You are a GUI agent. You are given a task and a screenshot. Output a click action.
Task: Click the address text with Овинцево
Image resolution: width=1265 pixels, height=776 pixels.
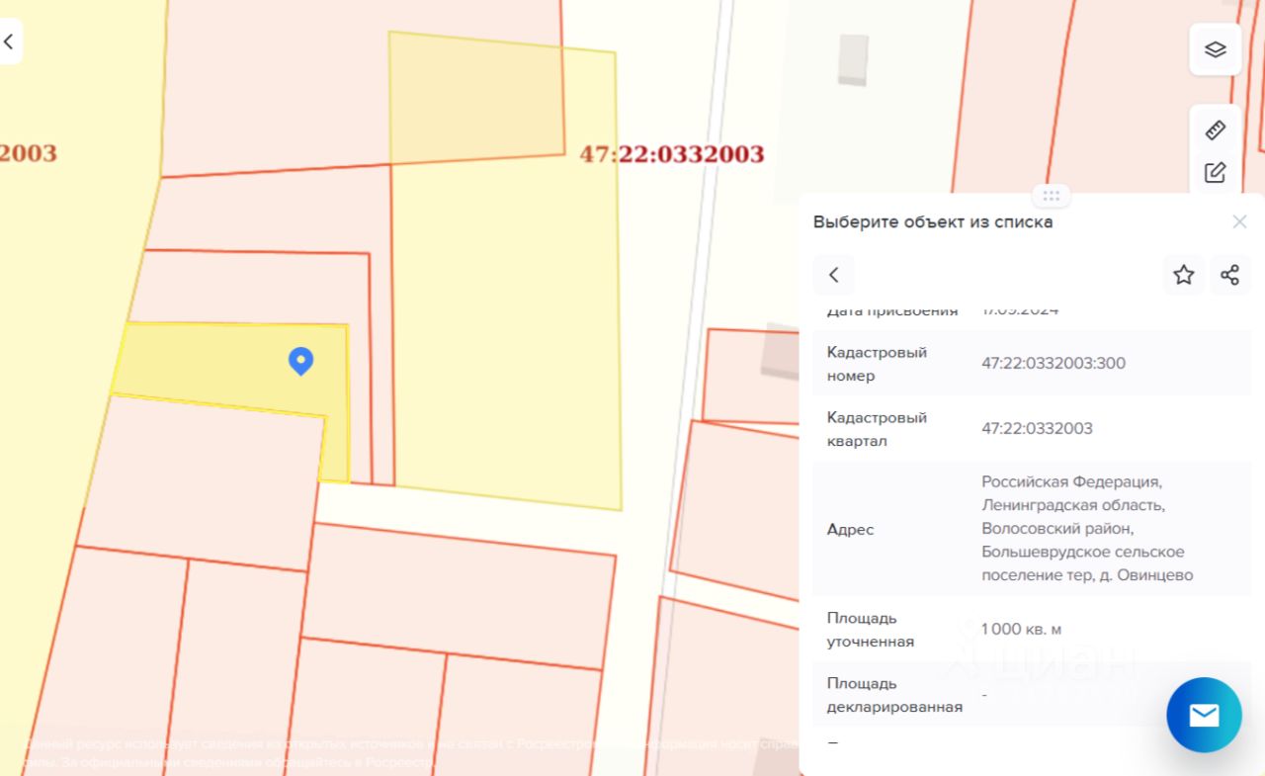point(1087,529)
